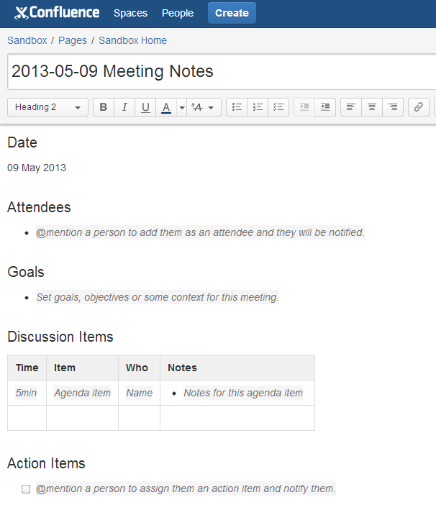Apply the current text color

coord(166,107)
